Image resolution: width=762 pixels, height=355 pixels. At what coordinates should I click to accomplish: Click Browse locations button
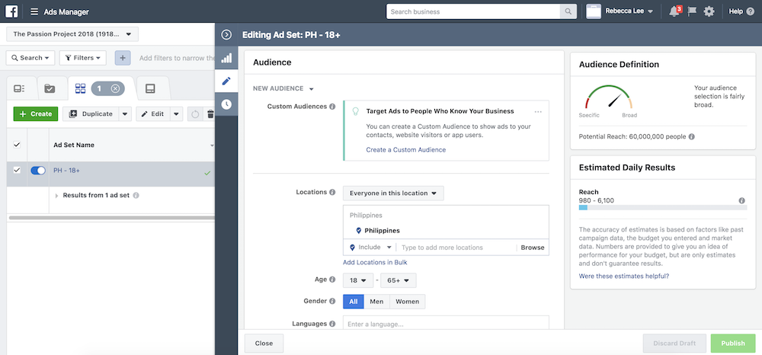533,248
